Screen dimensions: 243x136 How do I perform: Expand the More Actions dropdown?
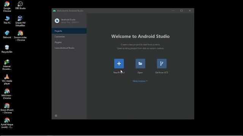[x=140, y=81]
